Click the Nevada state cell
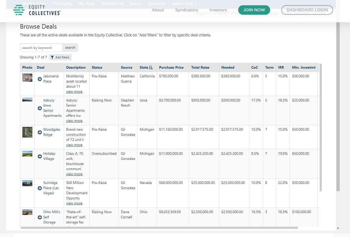350x237 pixels. [x=146, y=183]
